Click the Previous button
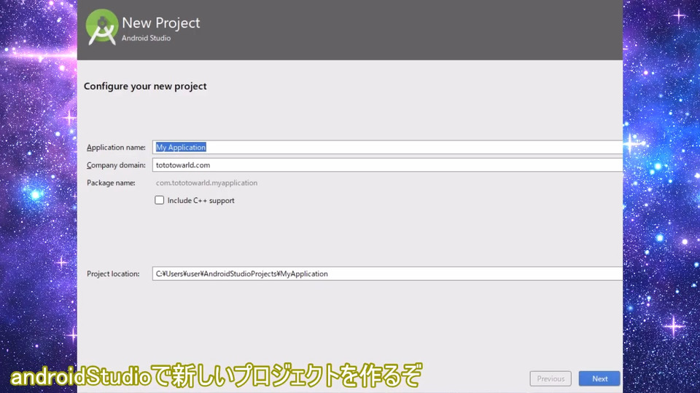Image resolution: width=700 pixels, height=393 pixels. coord(551,378)
